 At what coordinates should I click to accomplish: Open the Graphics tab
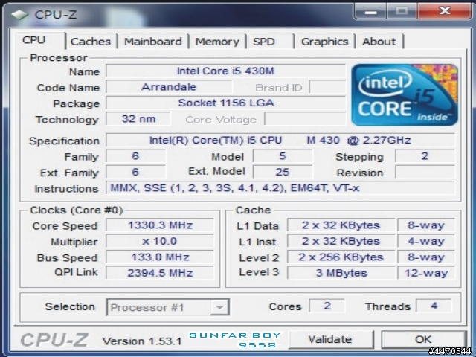(x=324, y=42)
